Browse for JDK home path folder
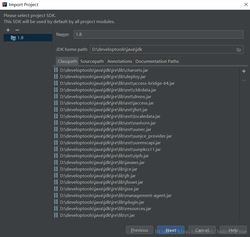 [239, 49]
